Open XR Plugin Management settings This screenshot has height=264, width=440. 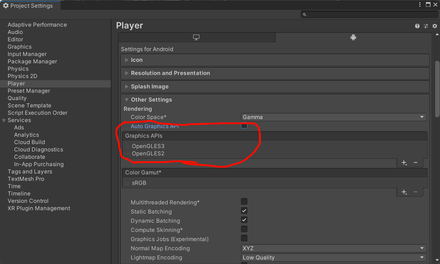pos(39,208)
